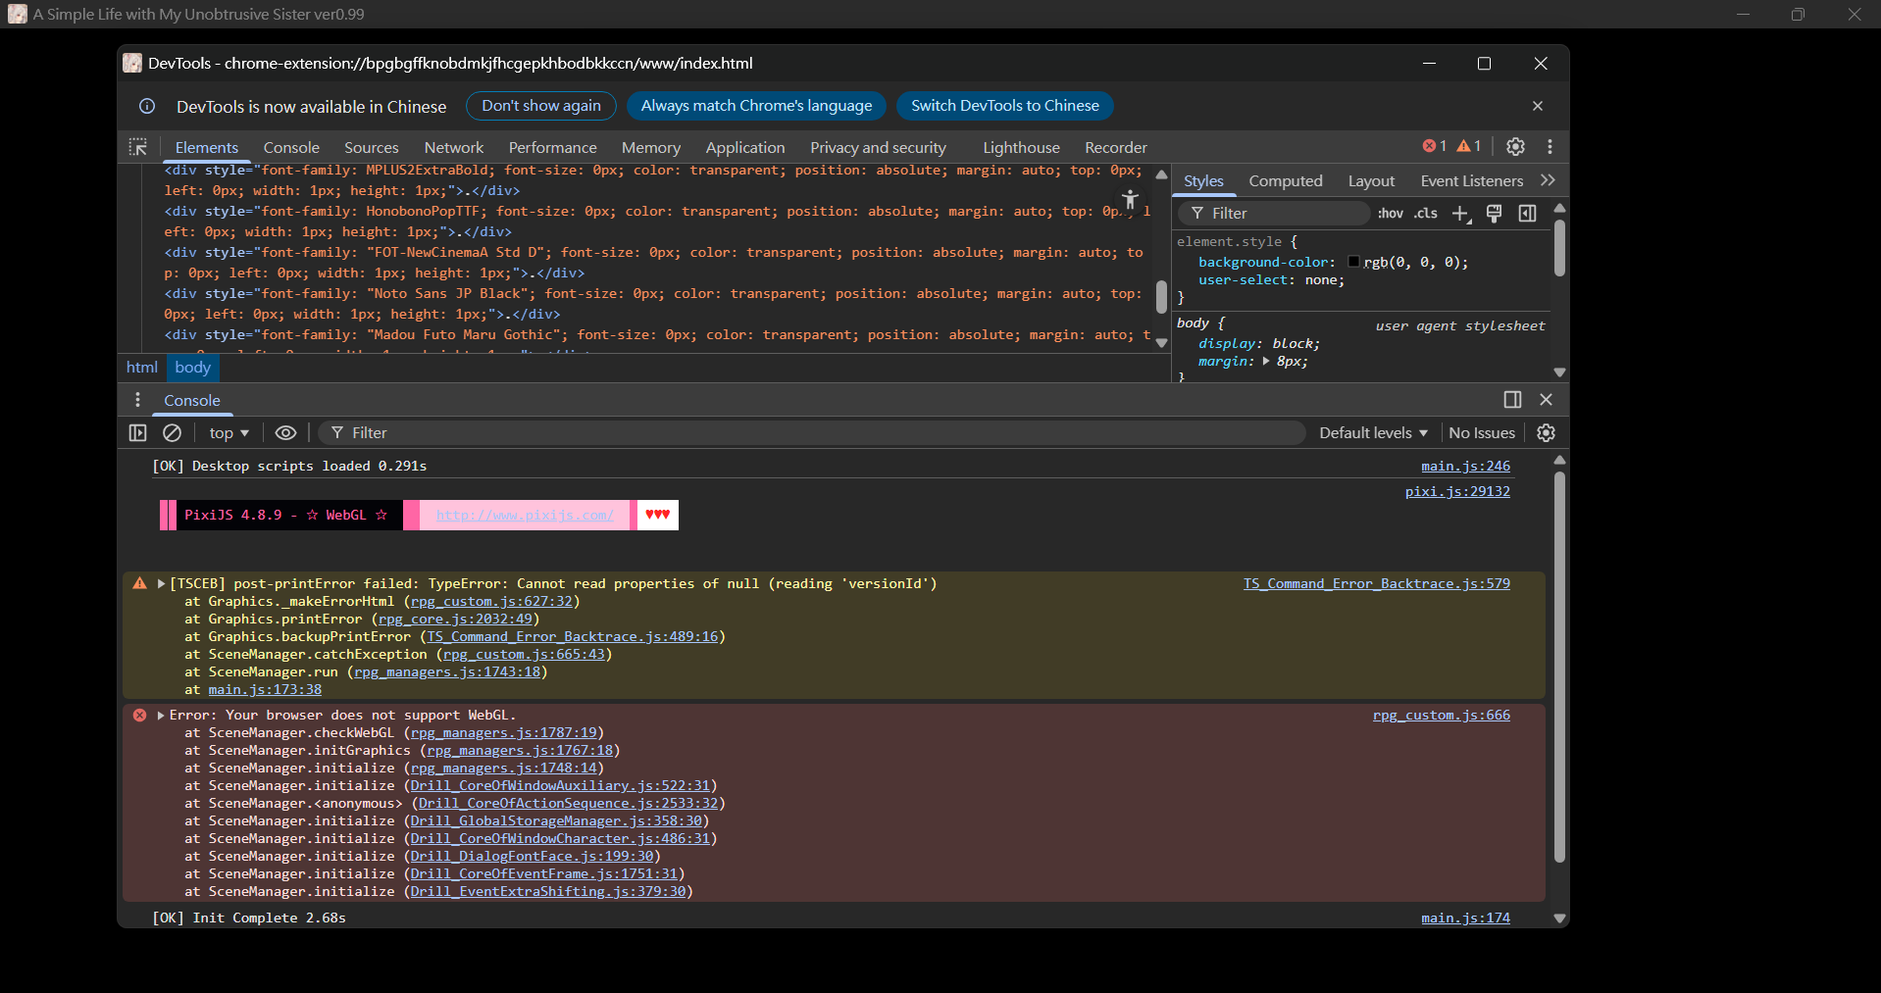Toggle the .cls element classes button

[x=1426, y=214]
